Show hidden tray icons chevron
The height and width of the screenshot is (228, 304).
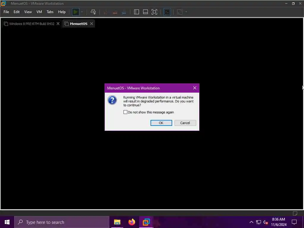251,222
